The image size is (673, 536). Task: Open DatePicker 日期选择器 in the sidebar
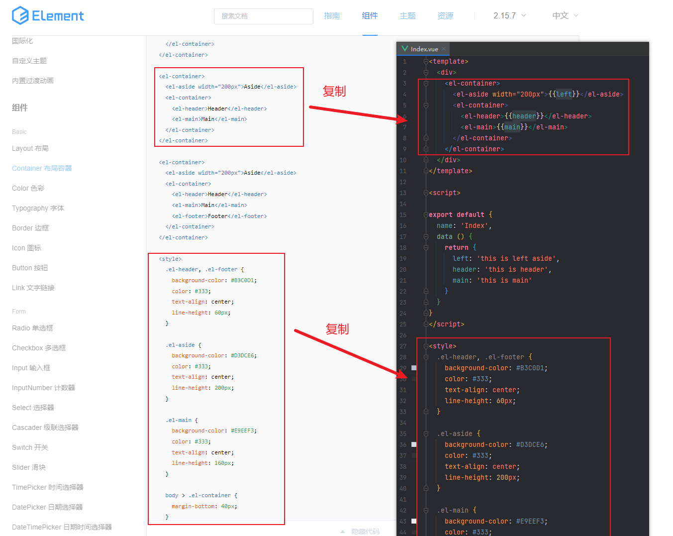coord(47,507)
